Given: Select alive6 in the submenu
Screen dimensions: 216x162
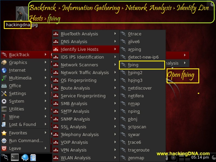Looking at the screenshot, I should pyautogui.click(x=143, y=42).
